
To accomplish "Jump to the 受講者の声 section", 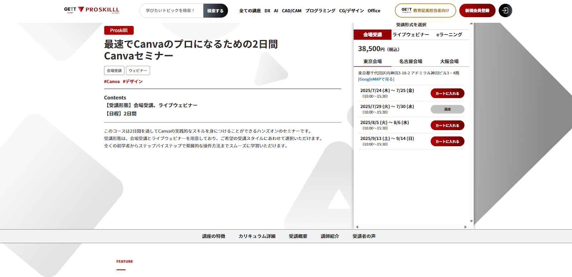I will coord(364,236).
